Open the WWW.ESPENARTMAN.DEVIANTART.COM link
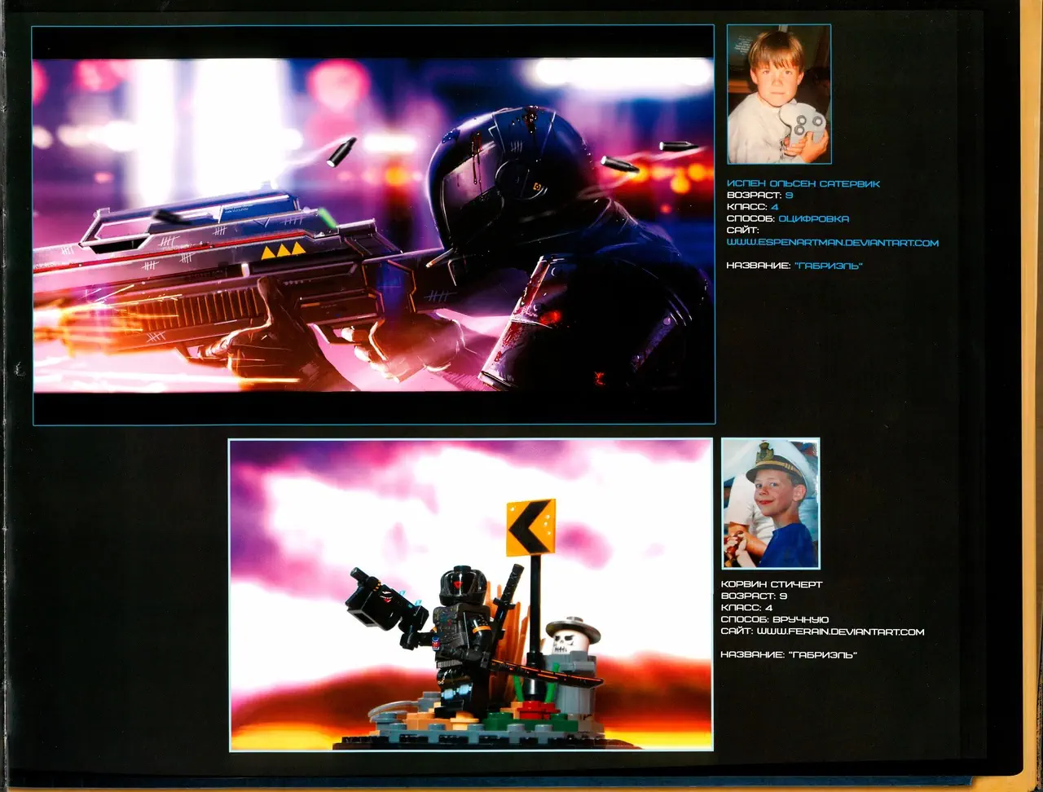This screenshot has height=792, width=1043. click(832, 243)
